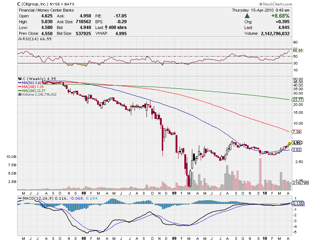This screenshot has width=309, height=242.
Task: Click the RSI(14) indicator legend icon
Action: [x=20, y=39]
